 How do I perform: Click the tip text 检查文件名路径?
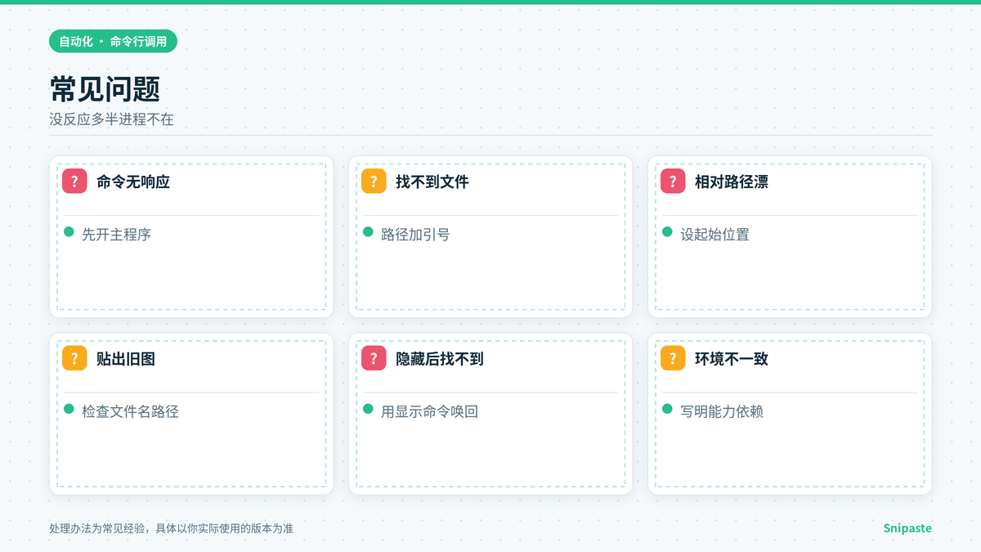pos(130,411)
